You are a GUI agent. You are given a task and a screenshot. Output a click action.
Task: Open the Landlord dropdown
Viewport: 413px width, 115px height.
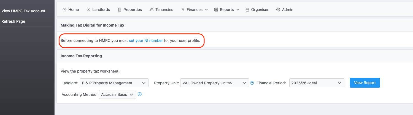coord(114,83)
